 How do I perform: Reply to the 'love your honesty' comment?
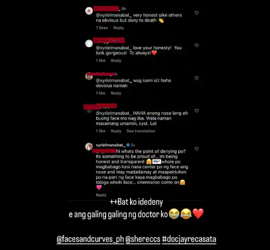tap(116, 61)
